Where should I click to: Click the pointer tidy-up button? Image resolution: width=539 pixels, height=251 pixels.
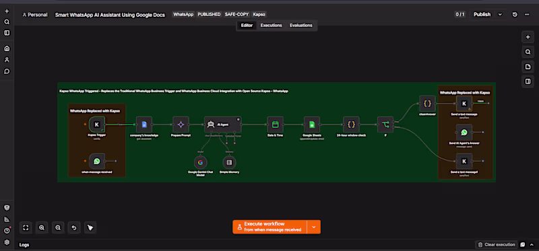pos(90,227)
